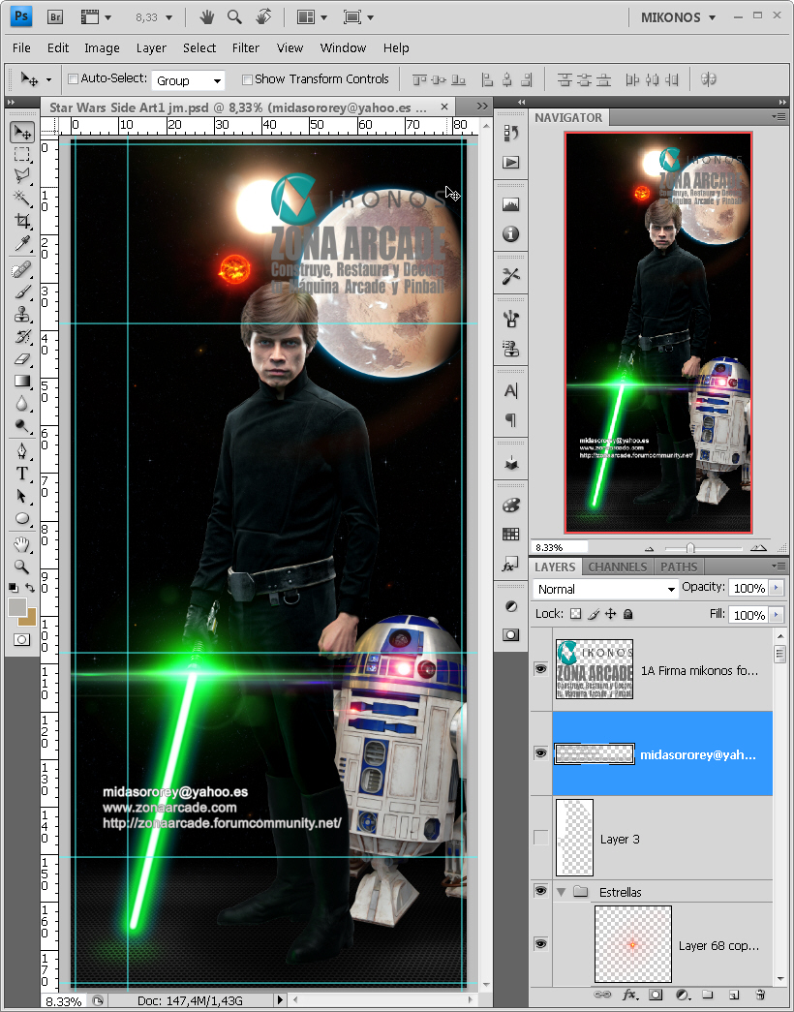The image size is (794, 1012).
Task: Open the Histogram panel icon
Action: [x=510, y=204]
